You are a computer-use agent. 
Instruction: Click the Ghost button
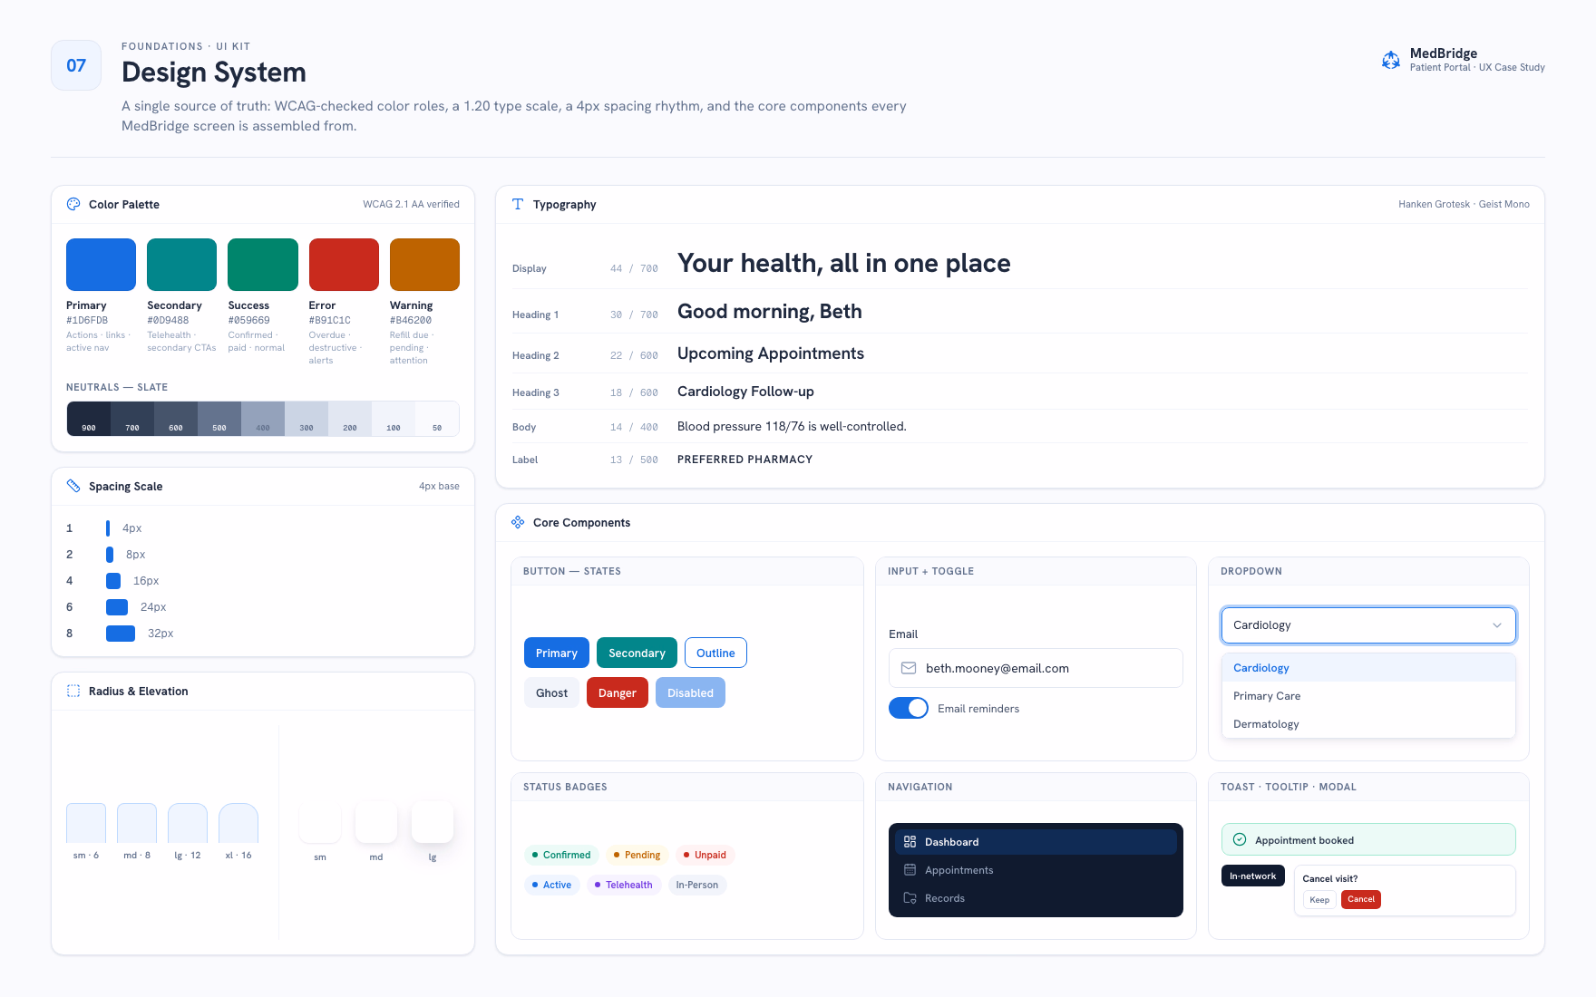[x=551, y=692]
